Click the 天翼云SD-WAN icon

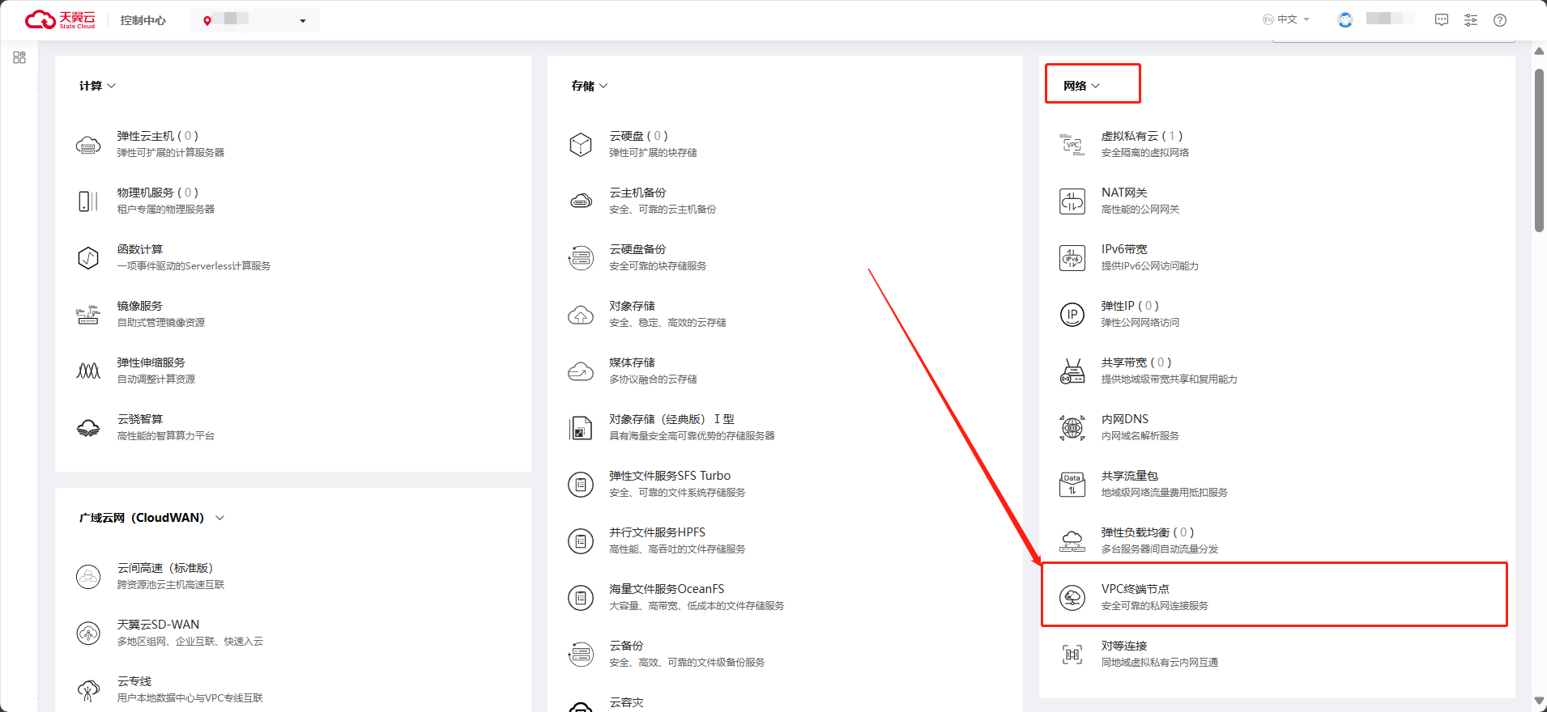(x=88, y=634)
